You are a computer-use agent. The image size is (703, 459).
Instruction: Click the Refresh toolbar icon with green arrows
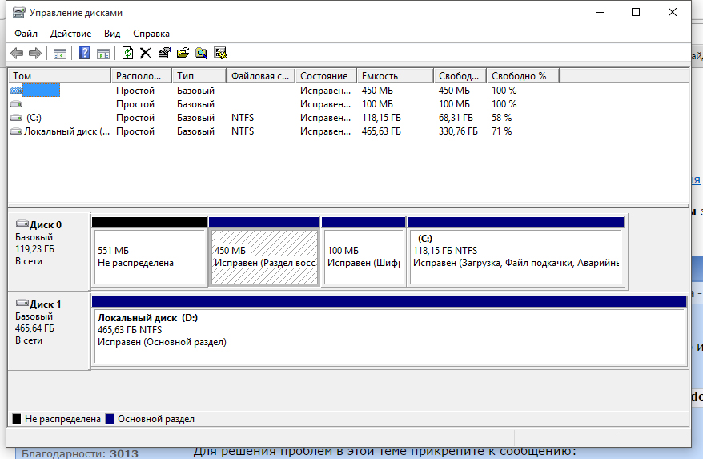pyautogui.click(x=128, y=53)
